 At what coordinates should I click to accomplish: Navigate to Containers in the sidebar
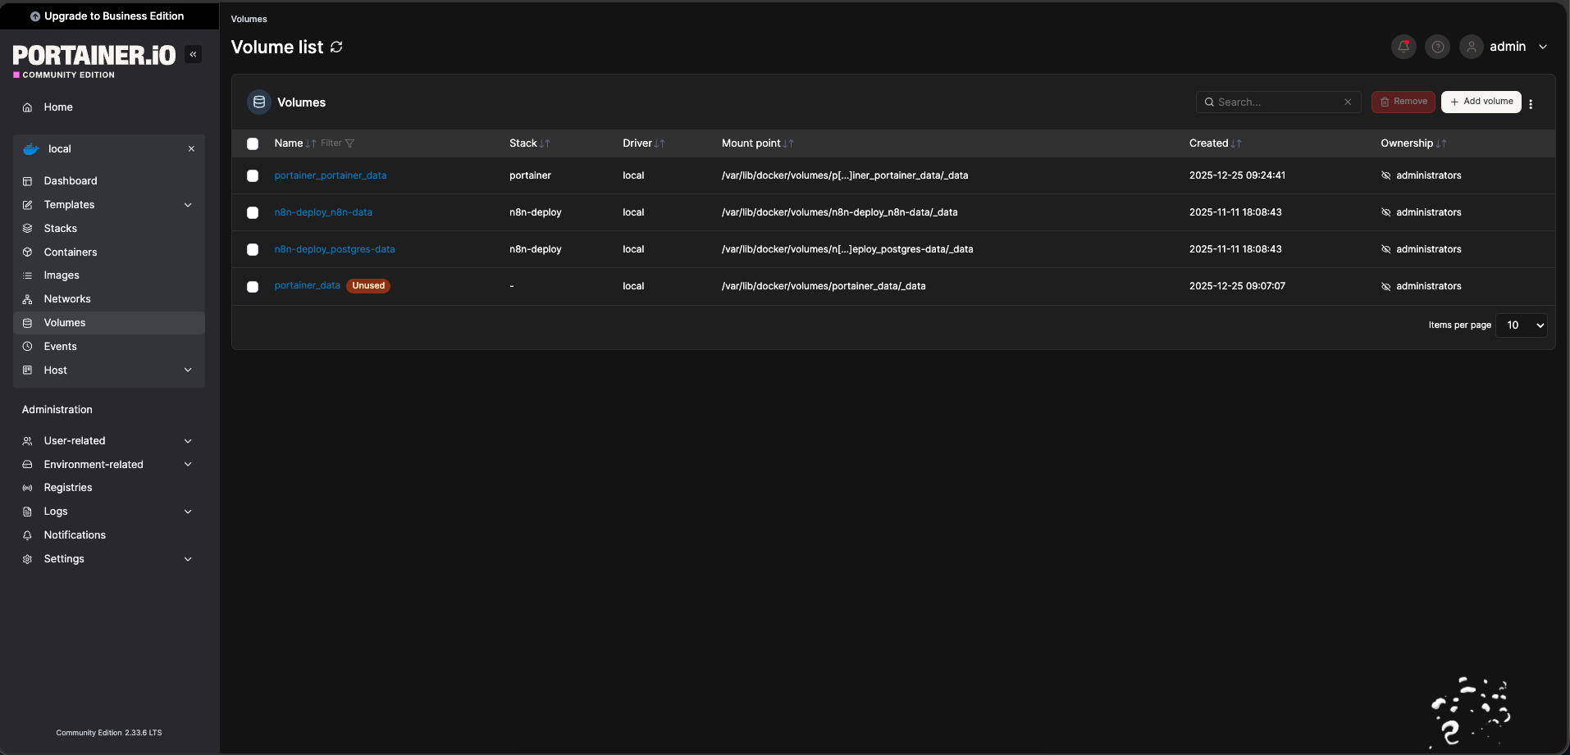71,252
